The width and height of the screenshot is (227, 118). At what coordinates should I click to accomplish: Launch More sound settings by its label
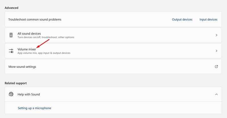tap(22, 67)
